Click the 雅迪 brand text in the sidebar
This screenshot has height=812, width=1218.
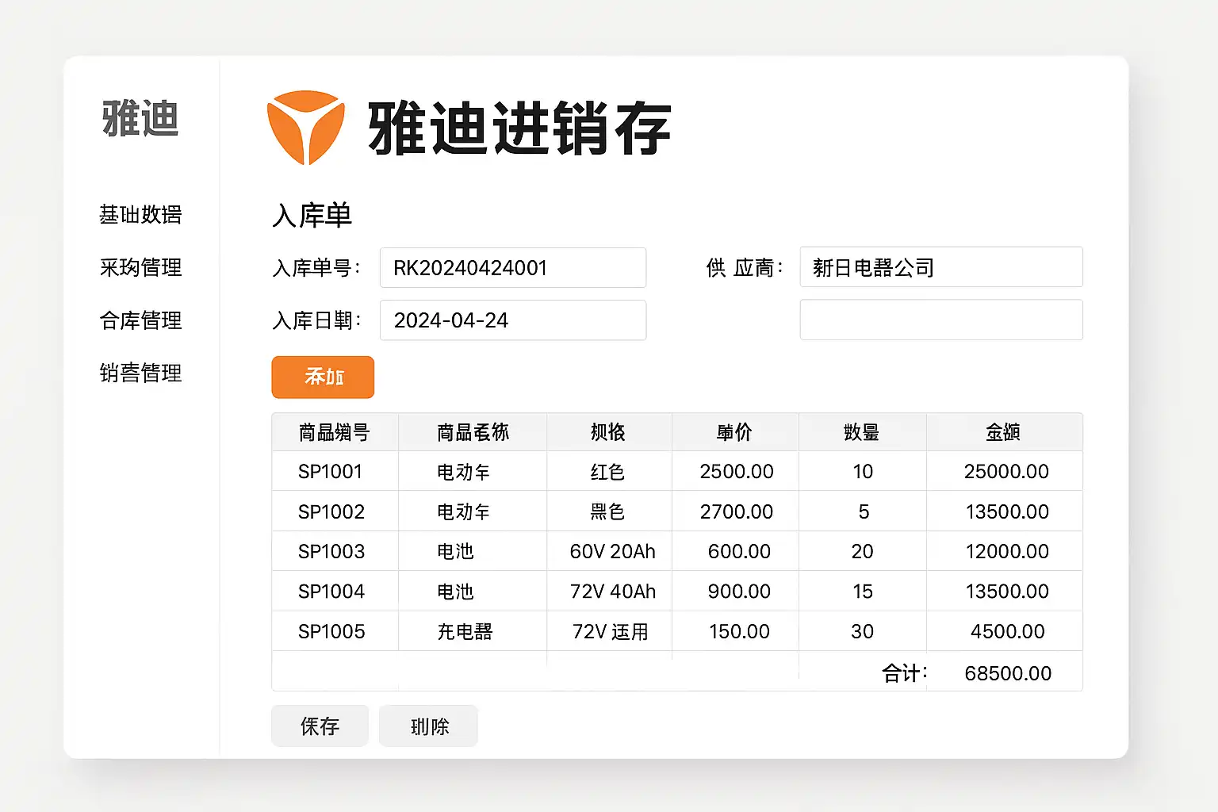point(140,119)
